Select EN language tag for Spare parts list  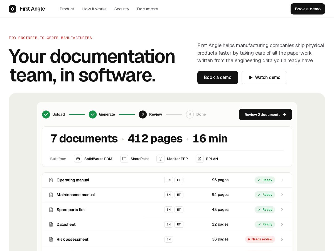click(x=169, y=210)
